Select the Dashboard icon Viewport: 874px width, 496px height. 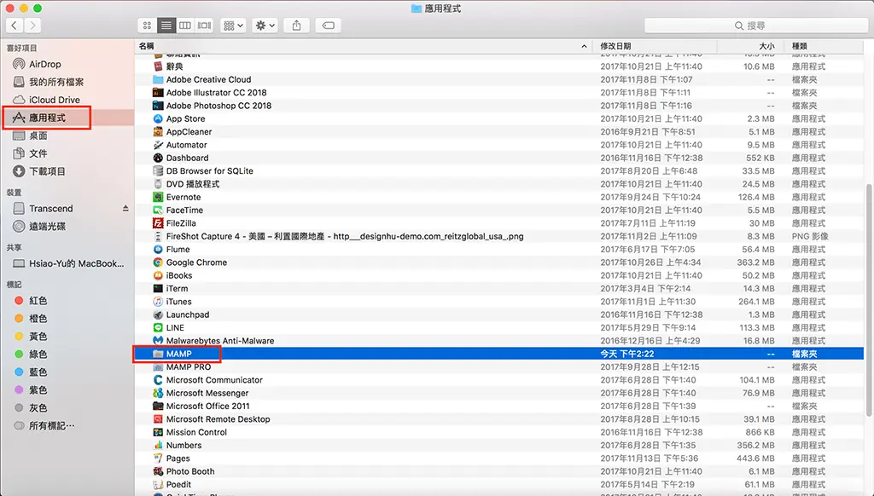(158, 159)
